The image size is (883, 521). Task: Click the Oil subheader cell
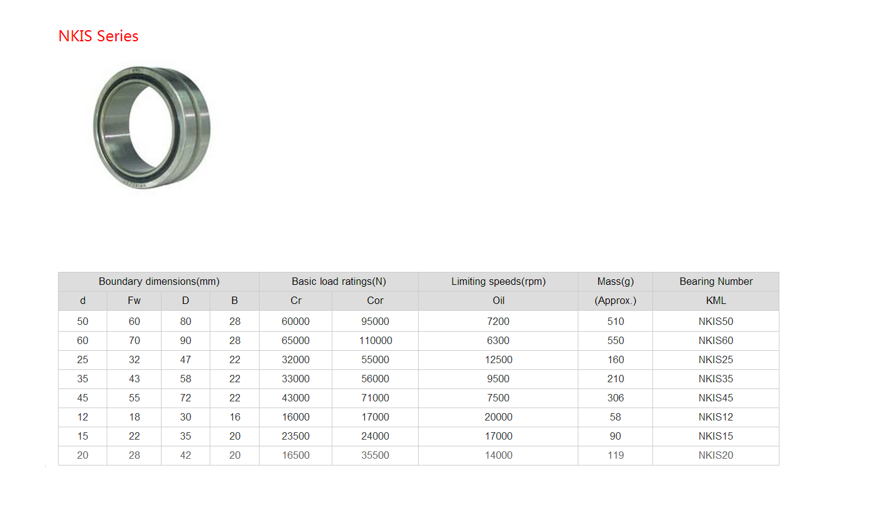(x=498, y=301)
